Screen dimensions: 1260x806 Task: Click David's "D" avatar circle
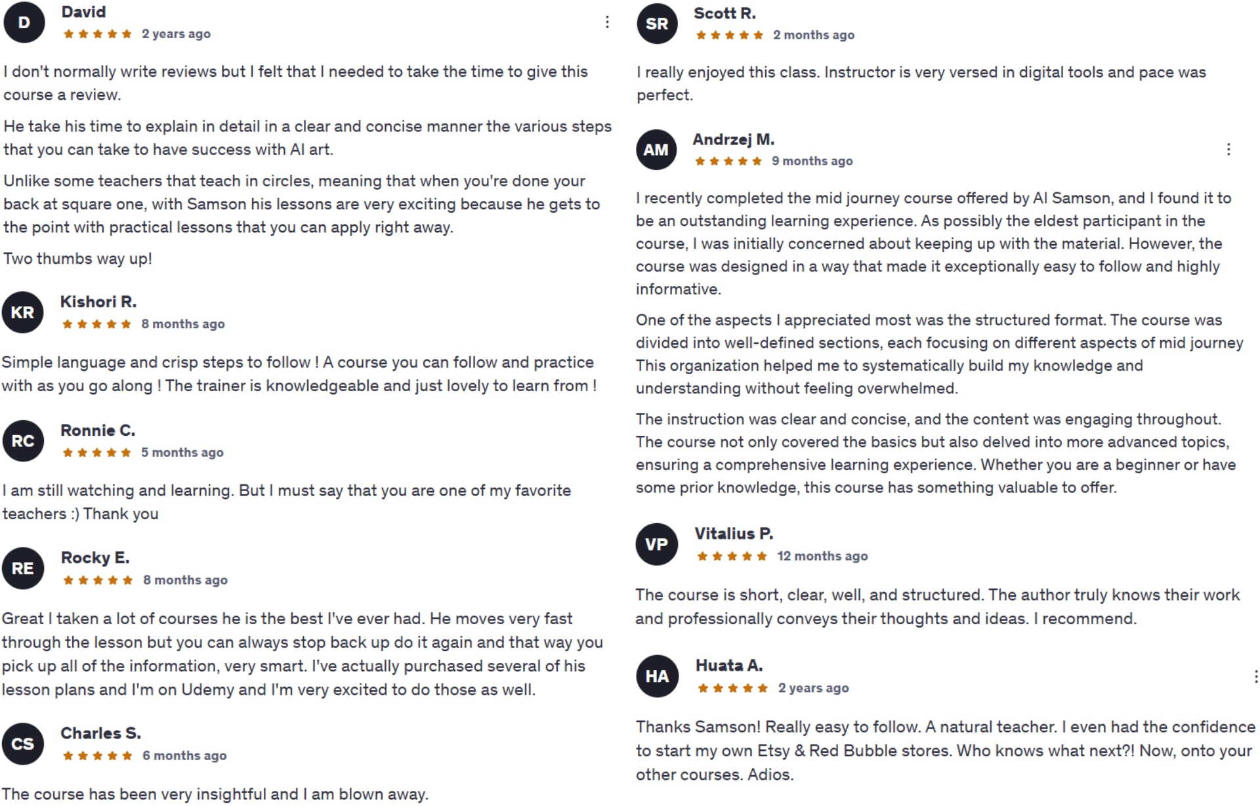click(24, 22)
